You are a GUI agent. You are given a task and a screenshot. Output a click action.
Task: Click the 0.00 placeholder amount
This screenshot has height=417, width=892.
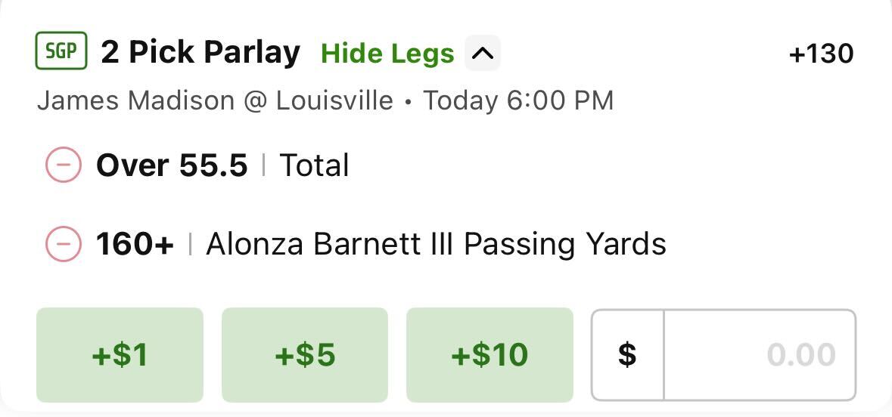[x=801, y=355]
